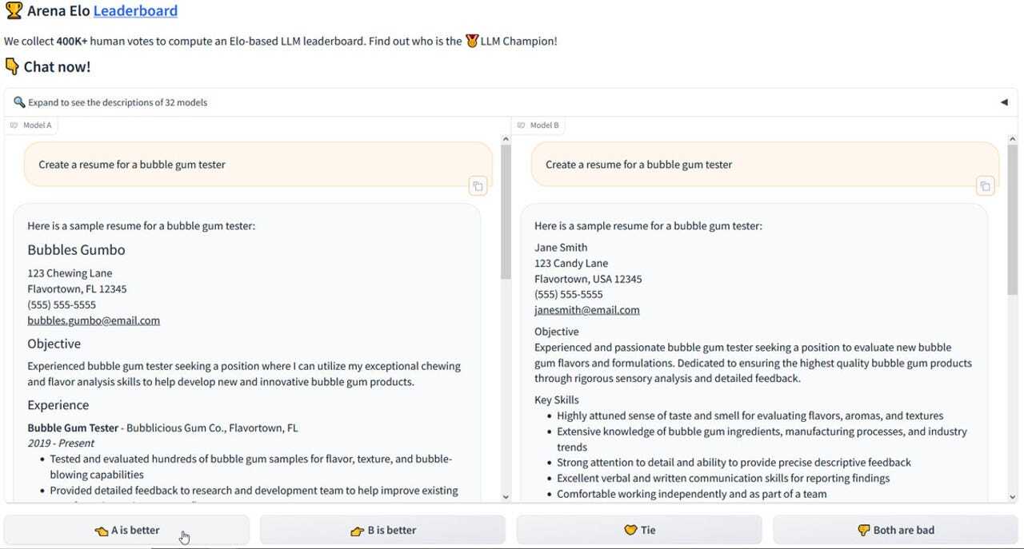
Task: Vote that A is better
Action: 126,530
